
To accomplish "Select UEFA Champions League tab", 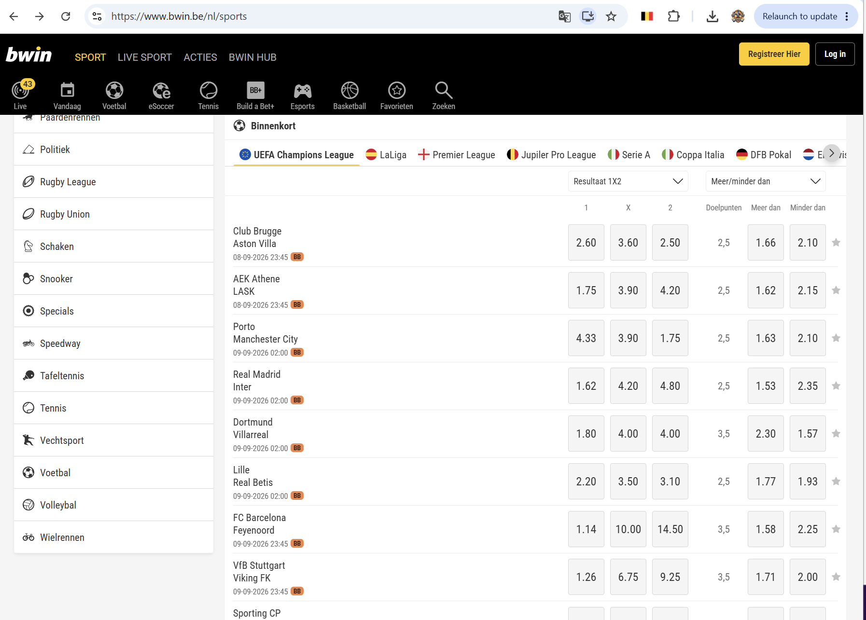I will (296, 155).
